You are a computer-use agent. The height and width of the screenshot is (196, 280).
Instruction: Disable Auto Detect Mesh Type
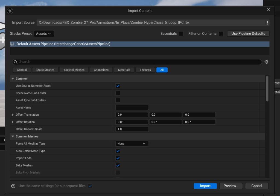pos(118,151)
